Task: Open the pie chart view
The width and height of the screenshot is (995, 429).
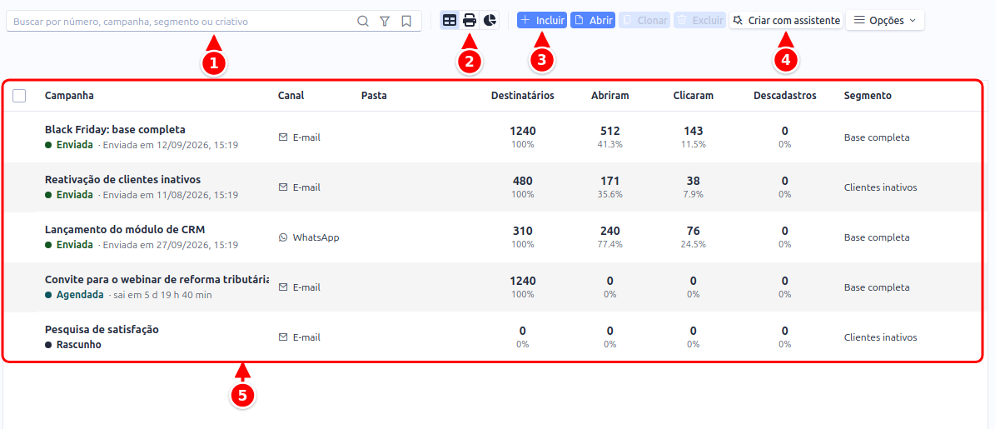Action: coord(490,20)
